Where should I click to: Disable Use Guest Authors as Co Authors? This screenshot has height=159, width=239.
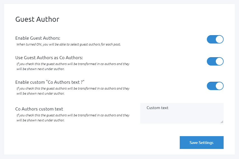coord(215,61)
